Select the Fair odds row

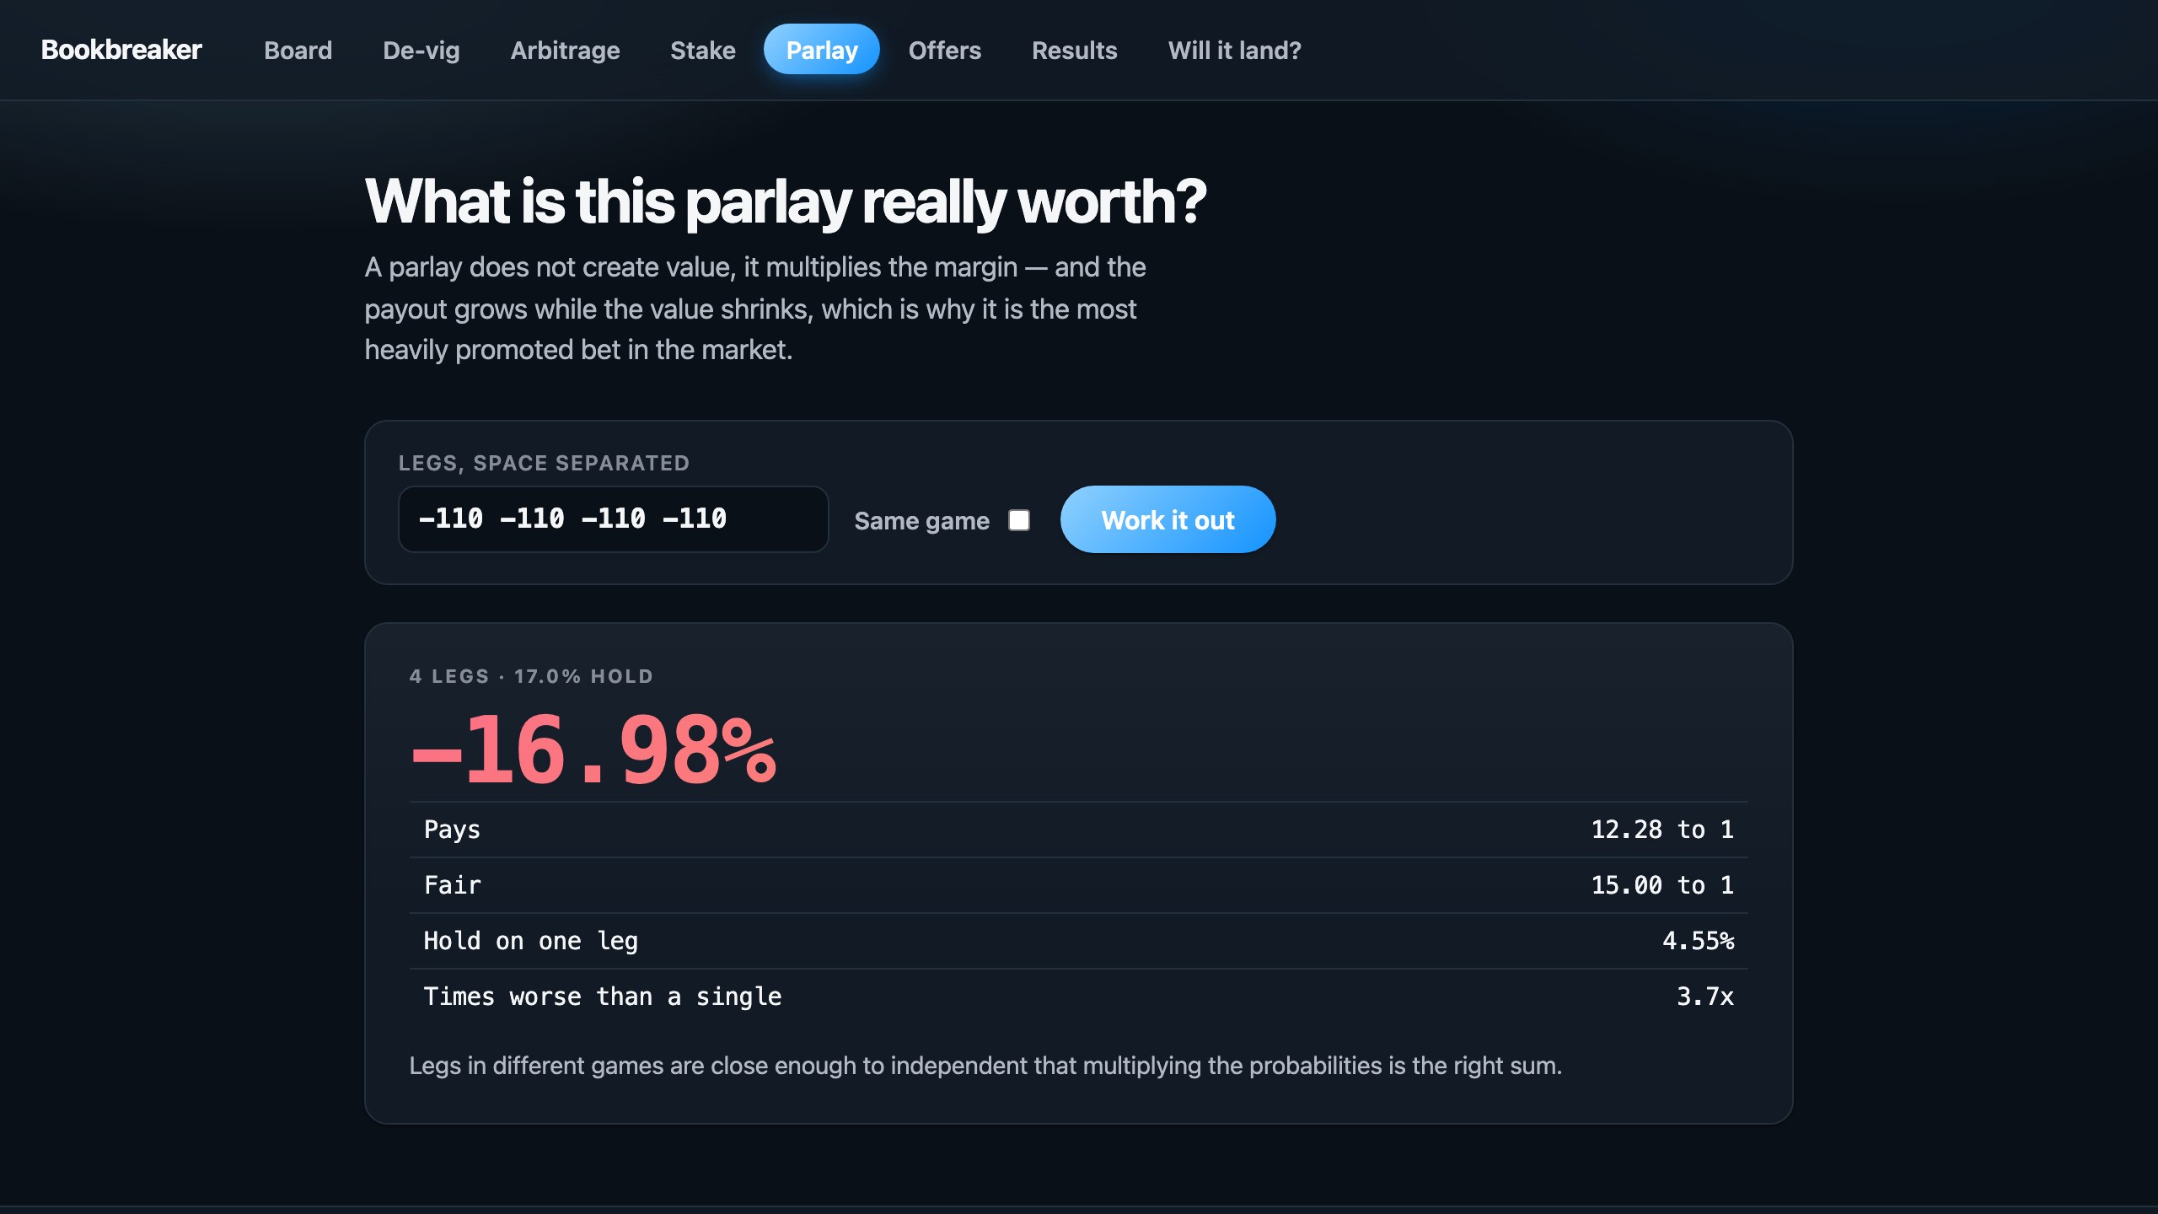1078,885
